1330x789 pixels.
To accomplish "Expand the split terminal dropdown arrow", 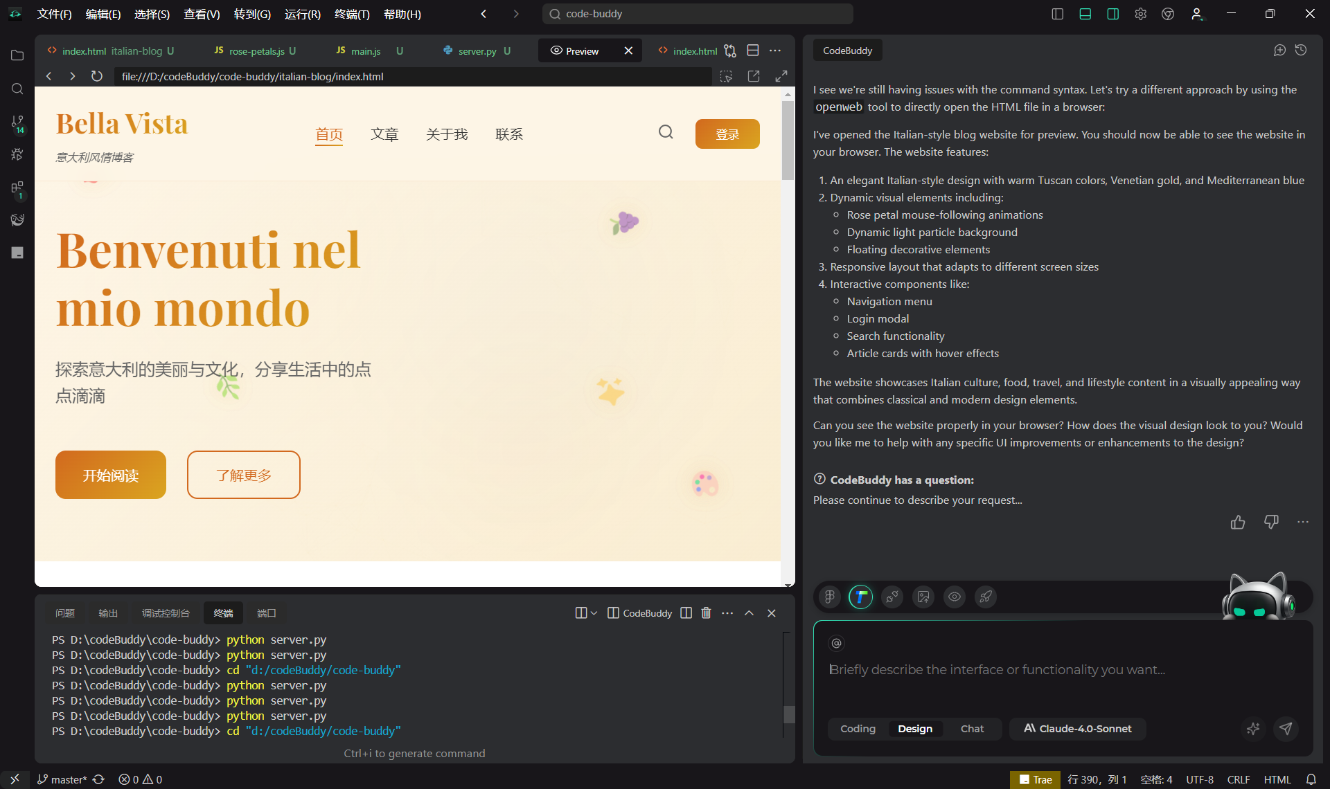I will (x=594, y=613).
